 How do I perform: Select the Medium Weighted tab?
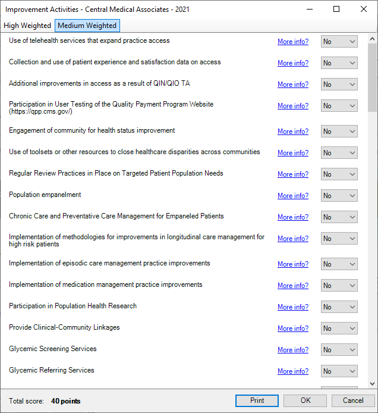87,26
